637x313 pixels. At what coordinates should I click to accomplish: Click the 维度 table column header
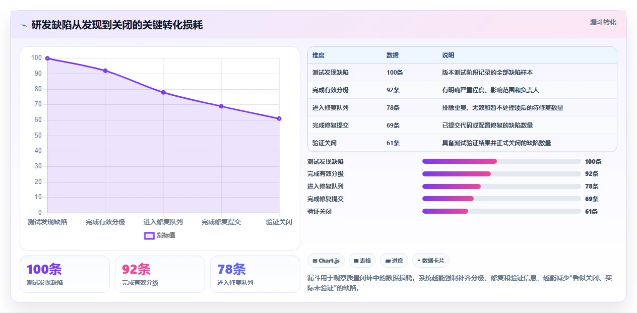coord(318,55)
